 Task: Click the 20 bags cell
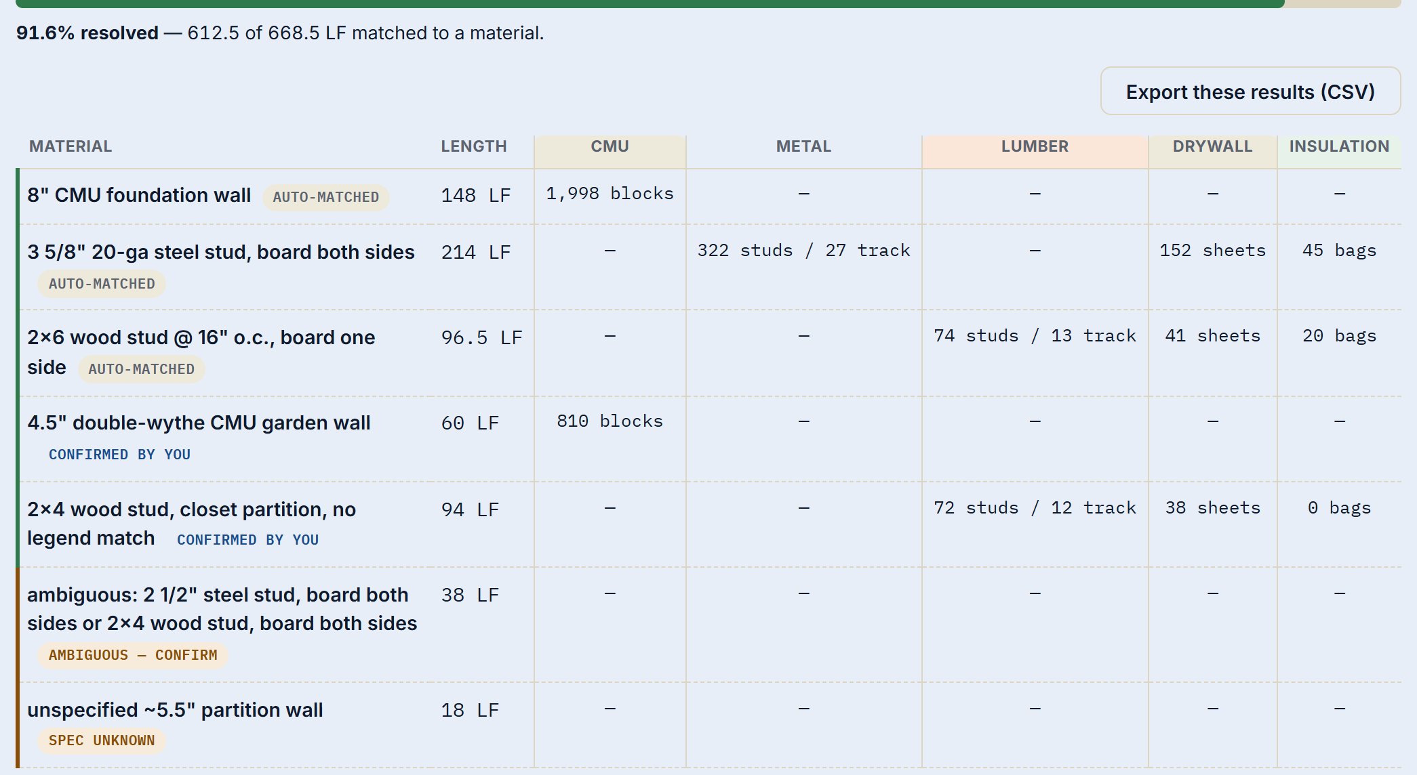1339,336
